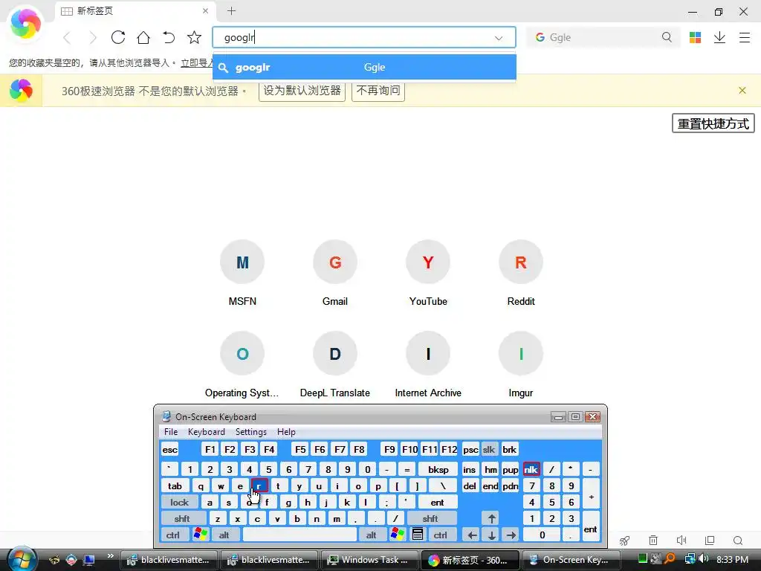Open the Gmail shortcut tile

pos(335,273)
